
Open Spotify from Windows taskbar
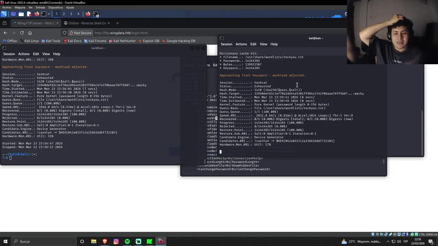pos(127,242)
